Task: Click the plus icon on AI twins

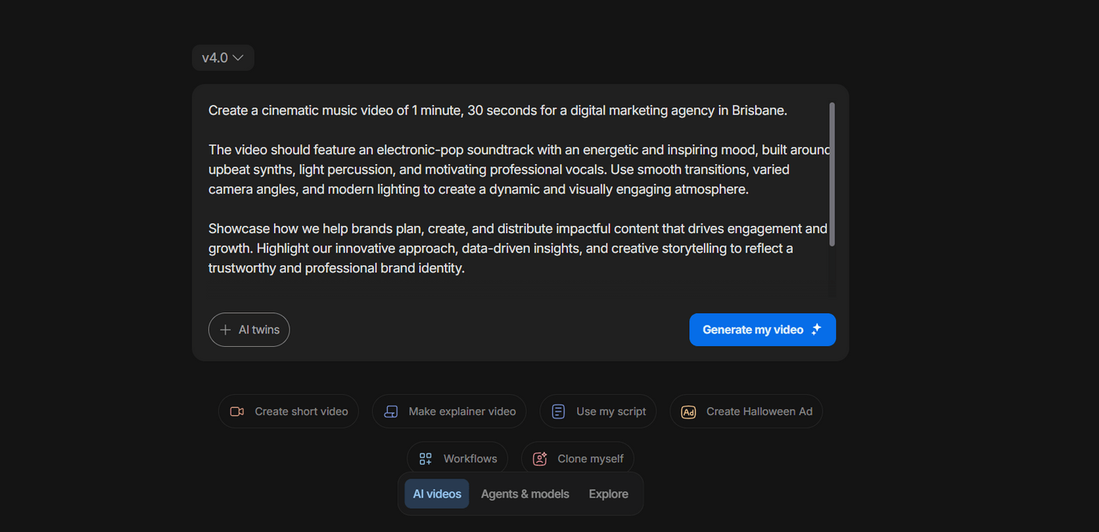Action: [225, 330]
